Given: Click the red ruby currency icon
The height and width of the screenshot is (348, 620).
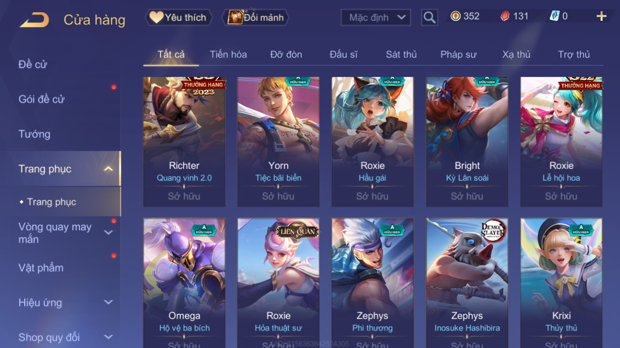Looking at the screenshot, I should point(505,16).
